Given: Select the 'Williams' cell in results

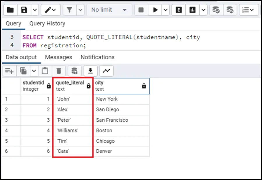Looking at the screenshot, I should [68, 130].
